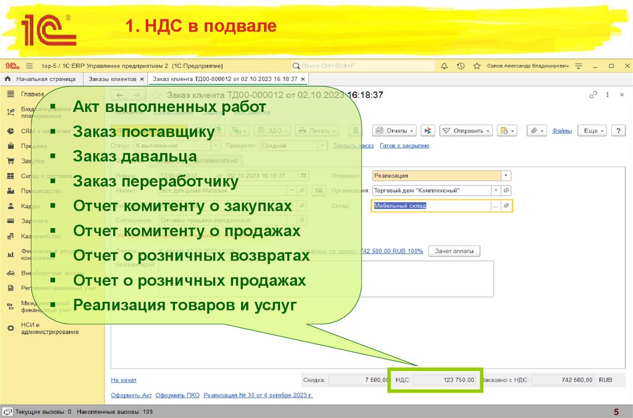Click НДС total field 123 750,00
The image size is (633, 418).
tap(444, 380)
